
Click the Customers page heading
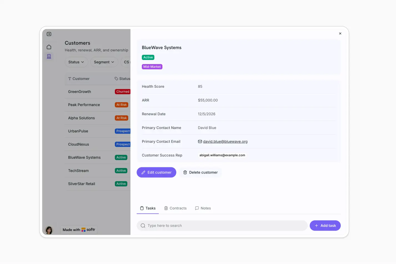coord(77,43)
